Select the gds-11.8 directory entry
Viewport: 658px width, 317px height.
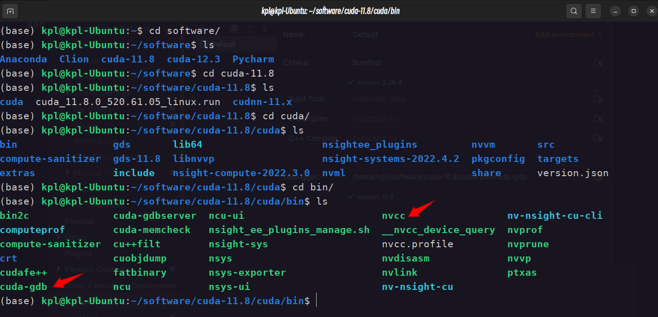coord(137,159)
